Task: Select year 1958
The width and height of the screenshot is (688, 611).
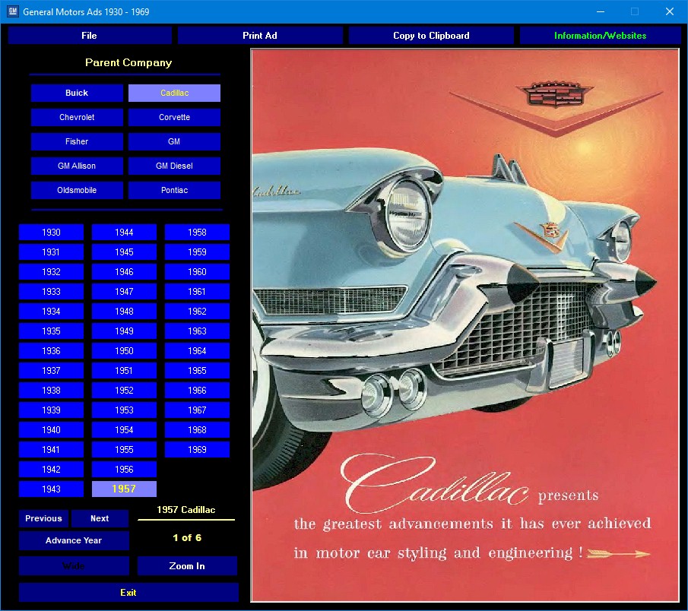Action: [x=197, y=233]
